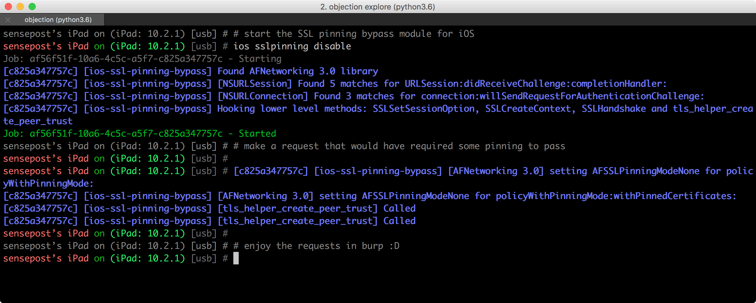Click the comment 'enjoy the requests in burp :D'
This screenshot has height=303, width=756.
coord(322,246)
